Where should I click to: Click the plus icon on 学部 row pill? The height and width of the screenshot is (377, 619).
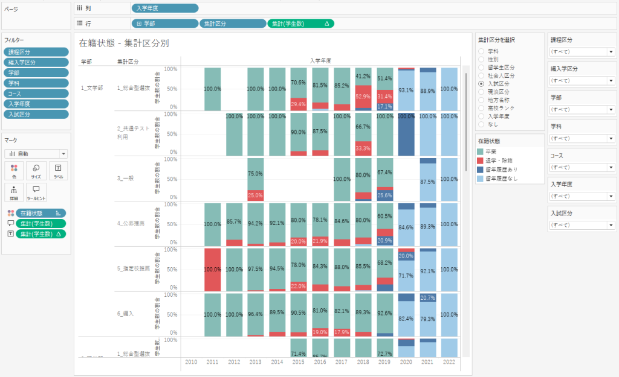click(140, 24)
